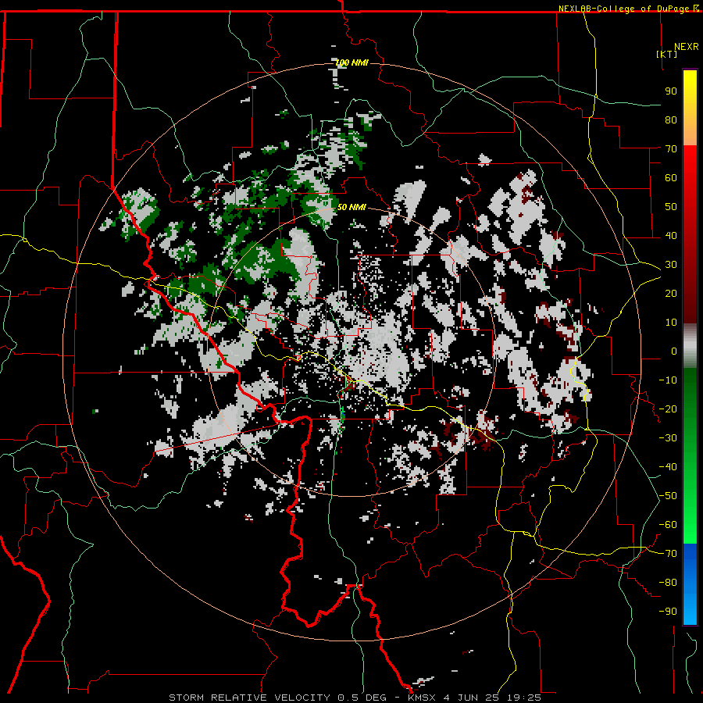
Task: Click the -10 value on the velocity scale
Action: click(x=668, y=380)
